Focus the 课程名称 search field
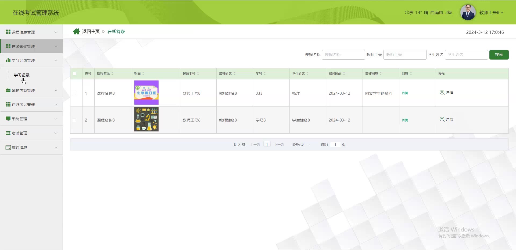 click(343, 55)
